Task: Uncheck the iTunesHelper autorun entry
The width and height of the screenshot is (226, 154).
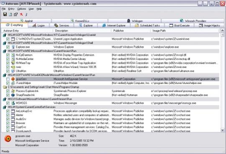Action: click(8, 83)
